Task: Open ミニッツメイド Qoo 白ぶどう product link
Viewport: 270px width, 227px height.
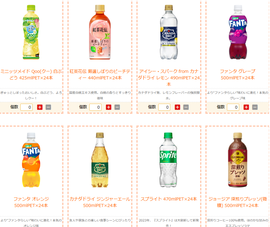Action: (31, 74)
